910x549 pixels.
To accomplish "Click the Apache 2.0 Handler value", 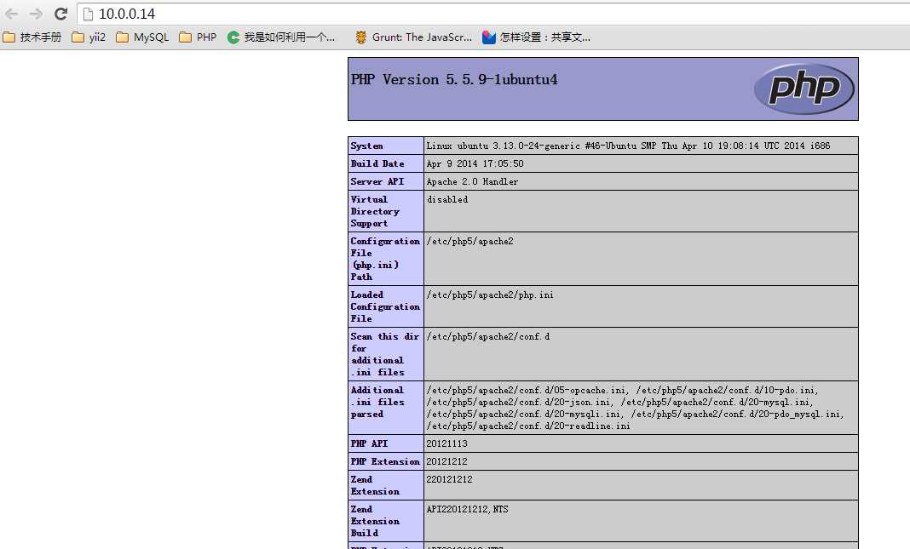I will 472,181.
